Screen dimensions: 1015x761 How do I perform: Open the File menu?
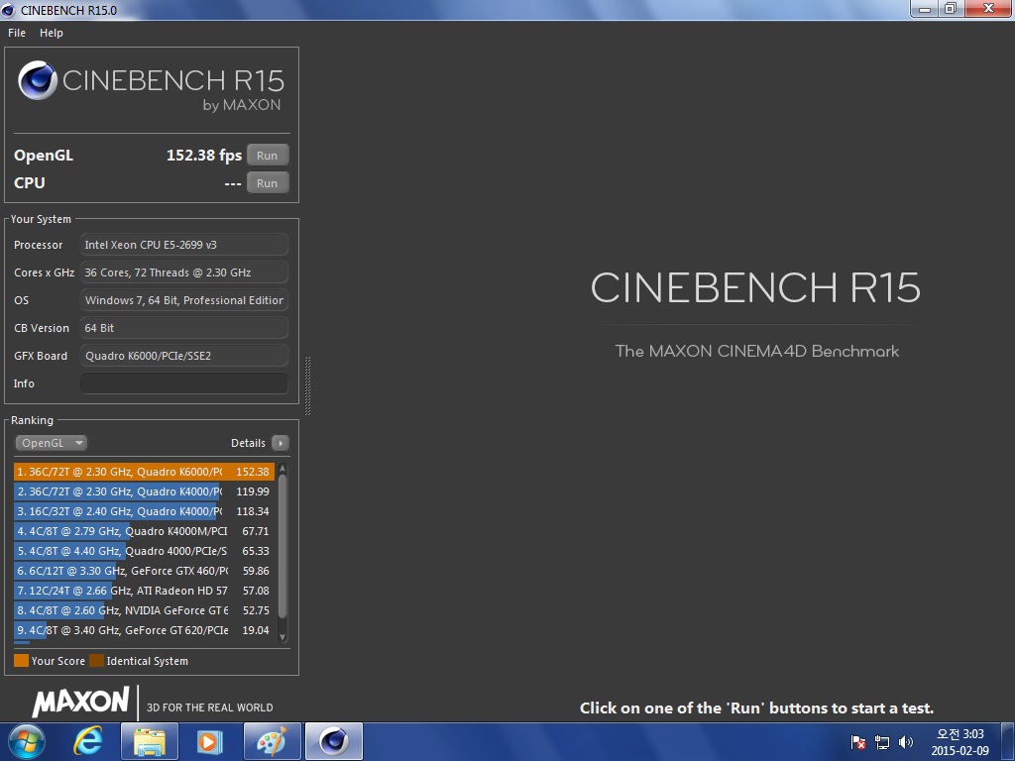(x=17, y=33)
